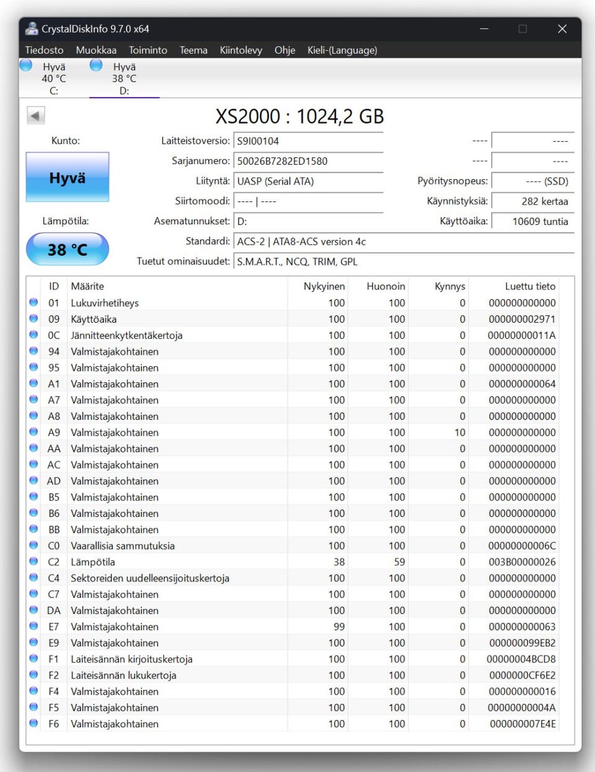Click raw value 00000004BCD8
The width and height of the screenshot is (595, 772).
pos(521,659)
